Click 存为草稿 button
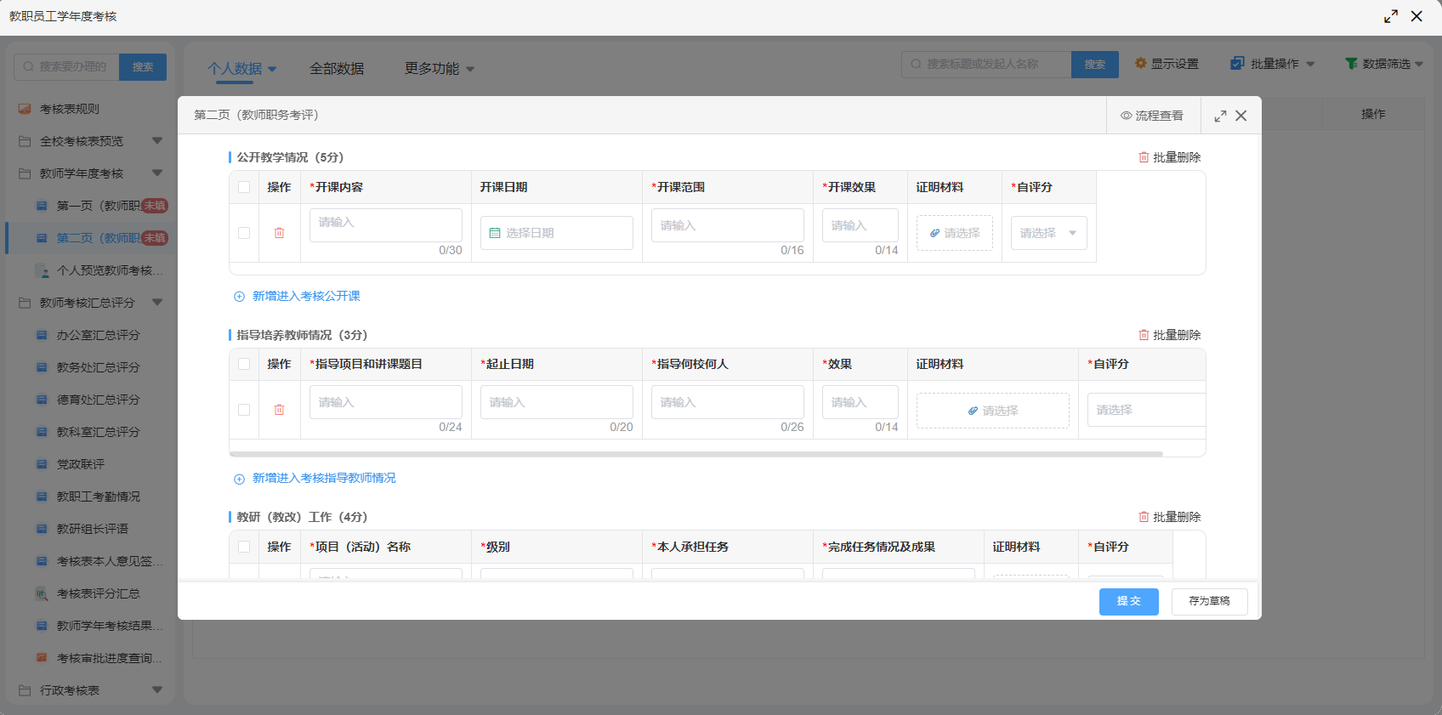 point(1209,601)
